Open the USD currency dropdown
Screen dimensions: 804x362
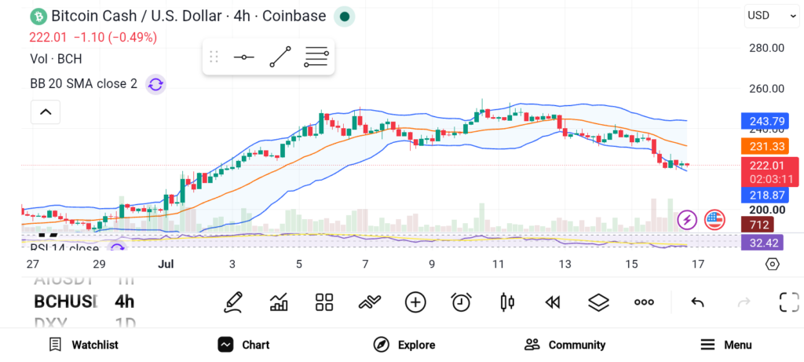pos(772,16)
